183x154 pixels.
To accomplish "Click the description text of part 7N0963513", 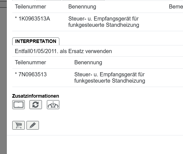I will point(110,77).
